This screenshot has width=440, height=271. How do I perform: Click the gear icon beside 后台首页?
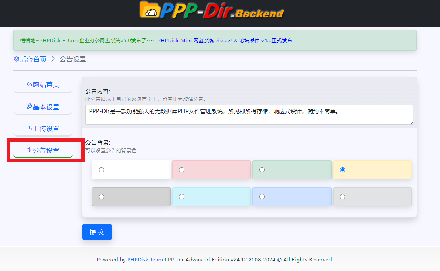(x=17, y=59)
